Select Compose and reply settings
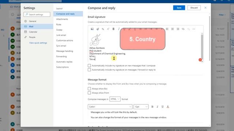The height and width of the screenshot is (131, 234). pos(68,14)
